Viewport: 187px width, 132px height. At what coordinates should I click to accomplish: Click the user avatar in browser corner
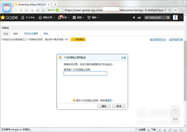[x=7, y=8]
